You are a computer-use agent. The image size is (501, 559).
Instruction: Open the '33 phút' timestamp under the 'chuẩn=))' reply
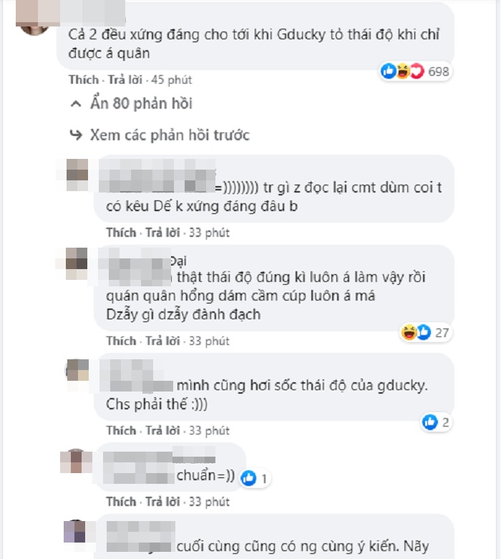click(209, 502)
